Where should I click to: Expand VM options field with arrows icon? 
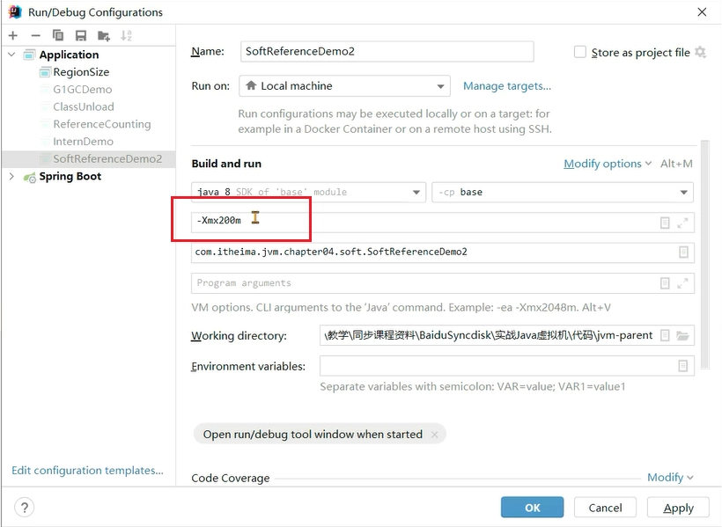(682, 223)
